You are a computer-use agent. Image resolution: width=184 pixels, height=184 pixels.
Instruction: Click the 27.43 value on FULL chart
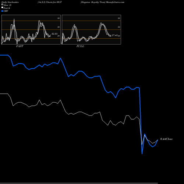tap(115, 35)
